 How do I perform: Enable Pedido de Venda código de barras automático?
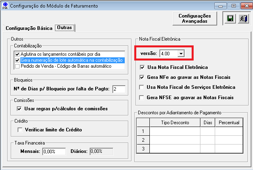click(17, 66)
